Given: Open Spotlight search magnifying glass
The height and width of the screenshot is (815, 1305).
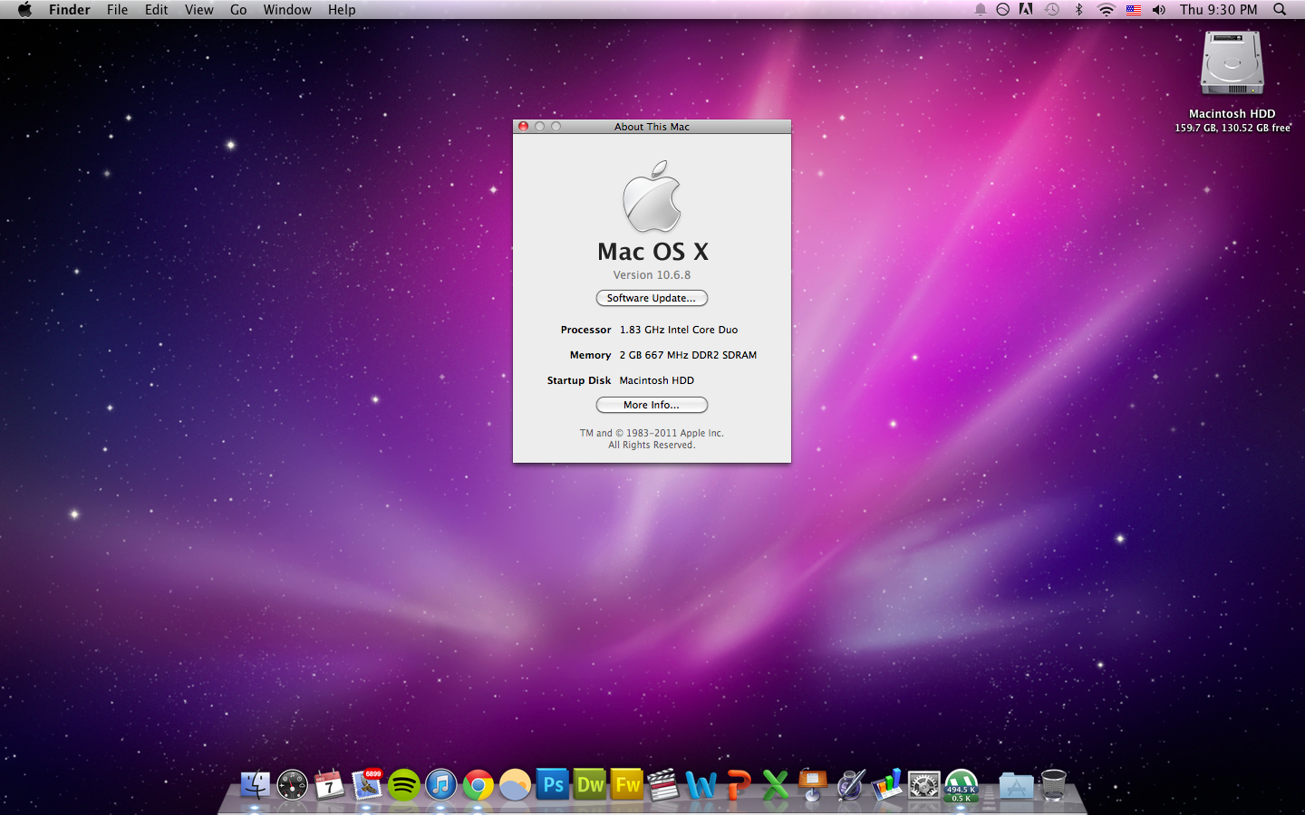Looking at the screenshot, I should 1280,9.
